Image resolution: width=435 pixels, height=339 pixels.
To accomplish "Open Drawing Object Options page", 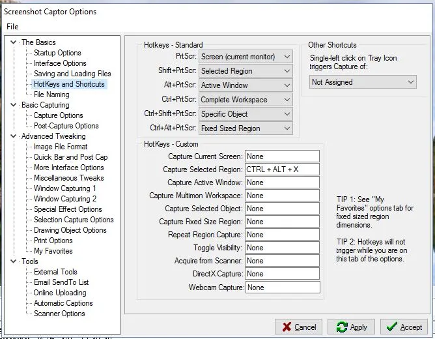I will [70, 230].
